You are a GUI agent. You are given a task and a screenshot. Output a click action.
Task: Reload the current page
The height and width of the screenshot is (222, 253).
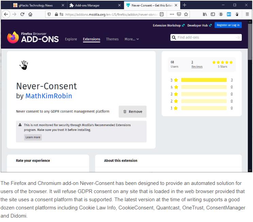22,14
